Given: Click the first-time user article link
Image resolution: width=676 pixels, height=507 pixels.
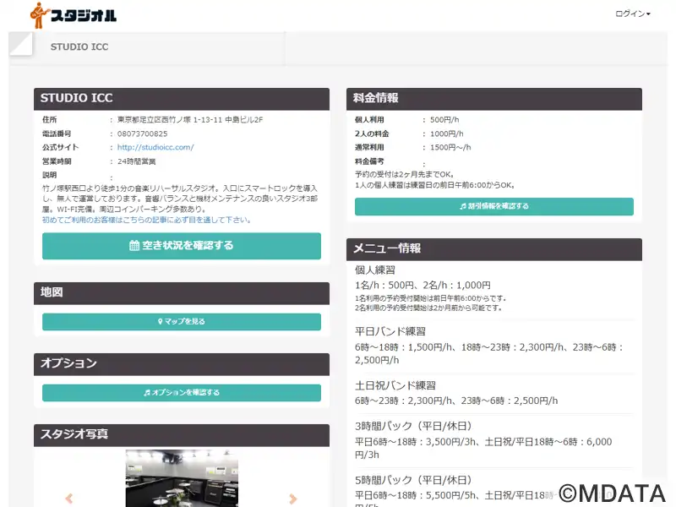Looking at the screenshot, I should pos(146,220).
